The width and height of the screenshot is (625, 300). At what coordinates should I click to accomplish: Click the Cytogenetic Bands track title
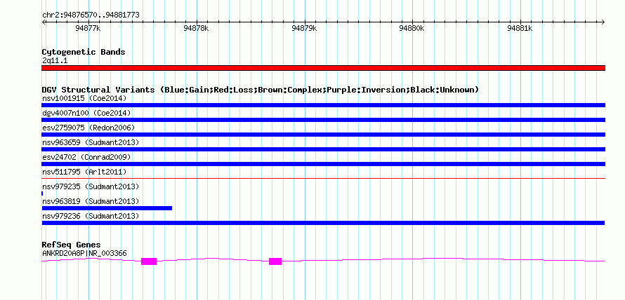tap(84, 52)
